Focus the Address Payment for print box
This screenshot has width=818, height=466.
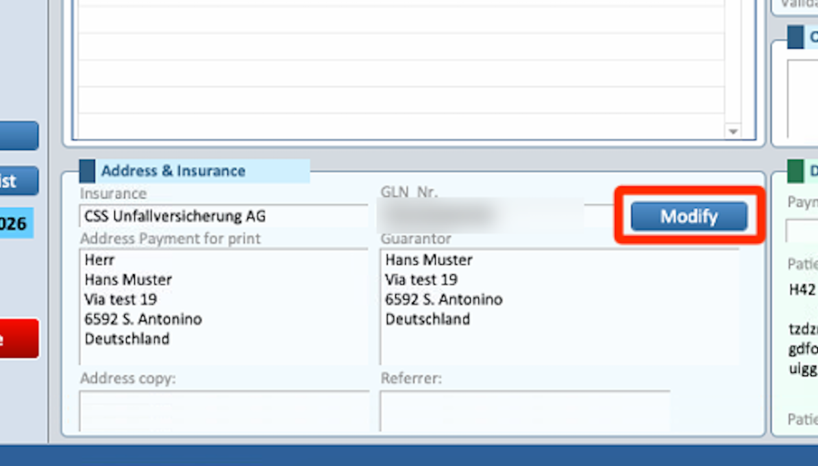pos(223,306)
